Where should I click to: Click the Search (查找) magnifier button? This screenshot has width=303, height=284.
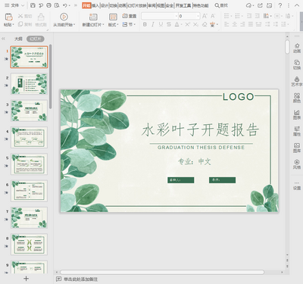point(221,5)
